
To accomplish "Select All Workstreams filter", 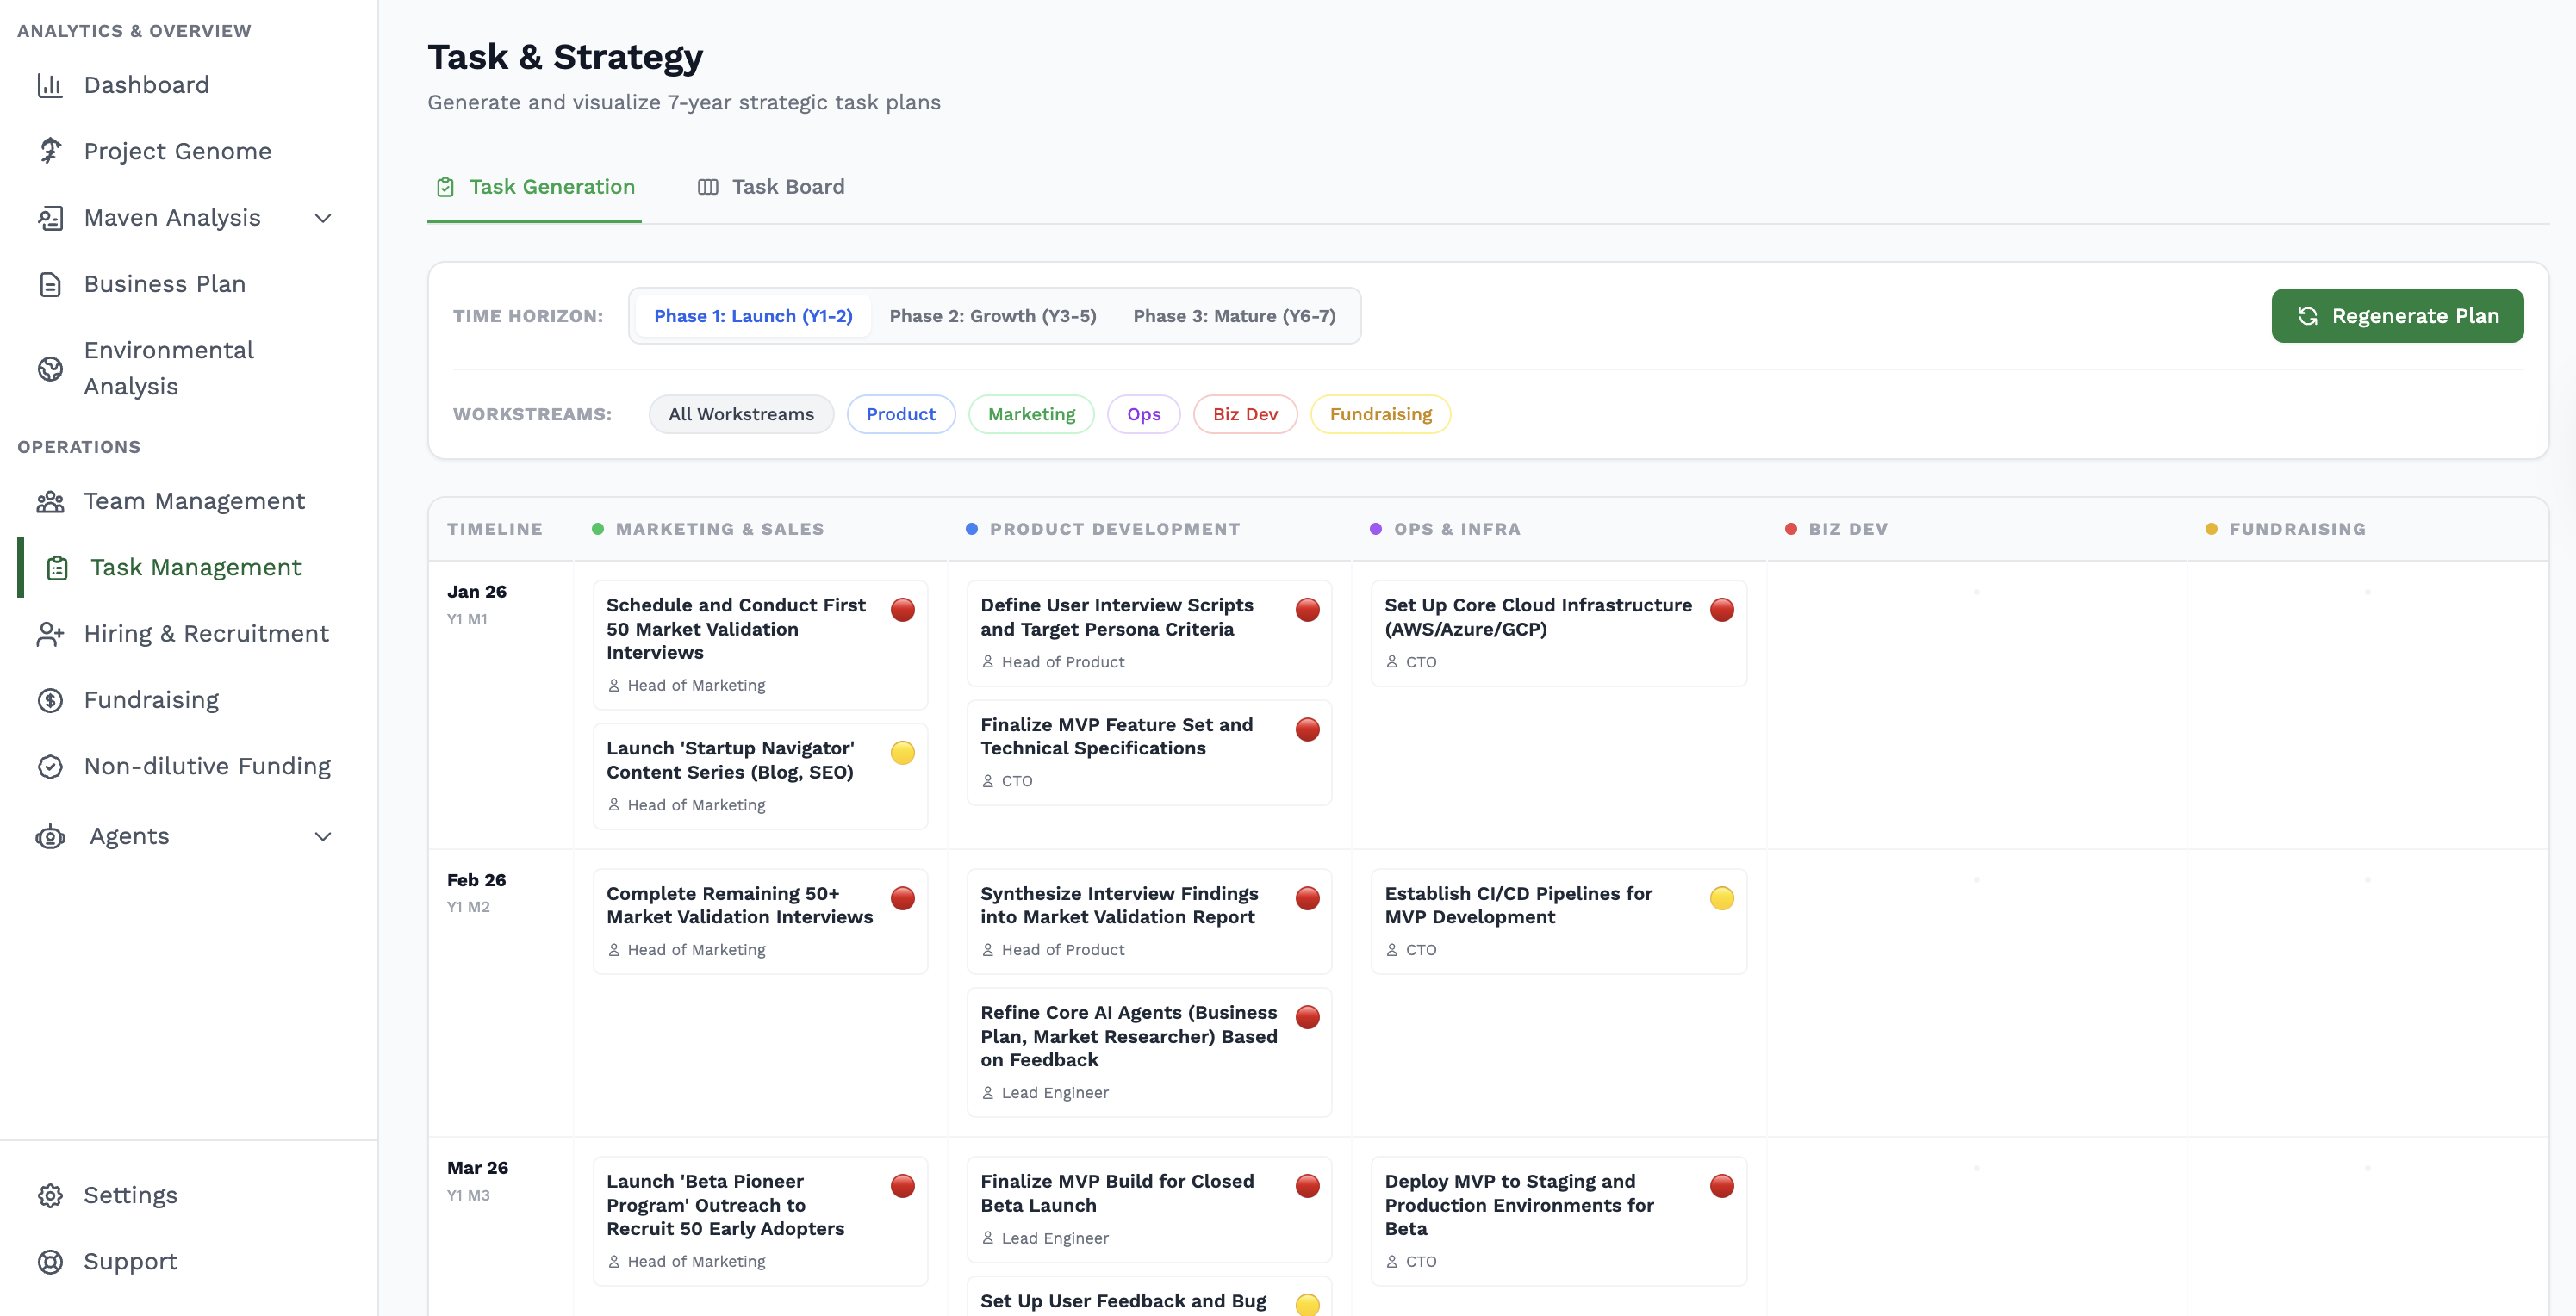I will [x=740, y=413].
